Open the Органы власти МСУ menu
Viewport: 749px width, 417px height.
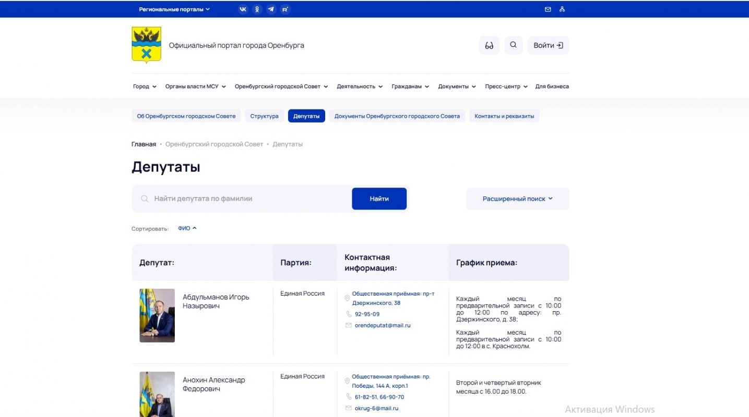click(x=195, y=87)
